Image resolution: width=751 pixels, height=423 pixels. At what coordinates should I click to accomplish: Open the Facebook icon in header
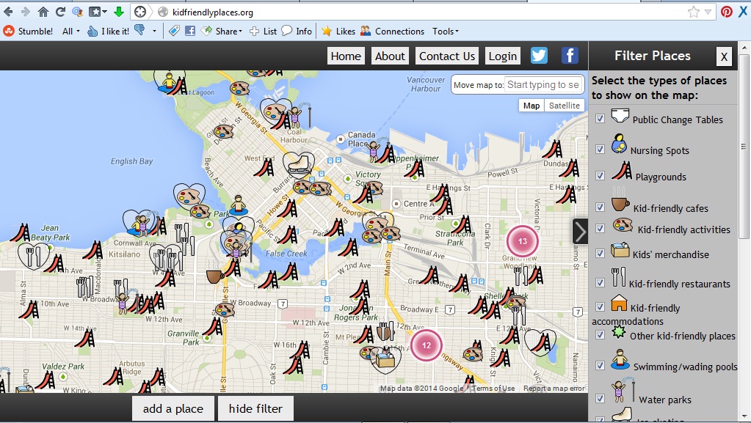coord(570,56)
